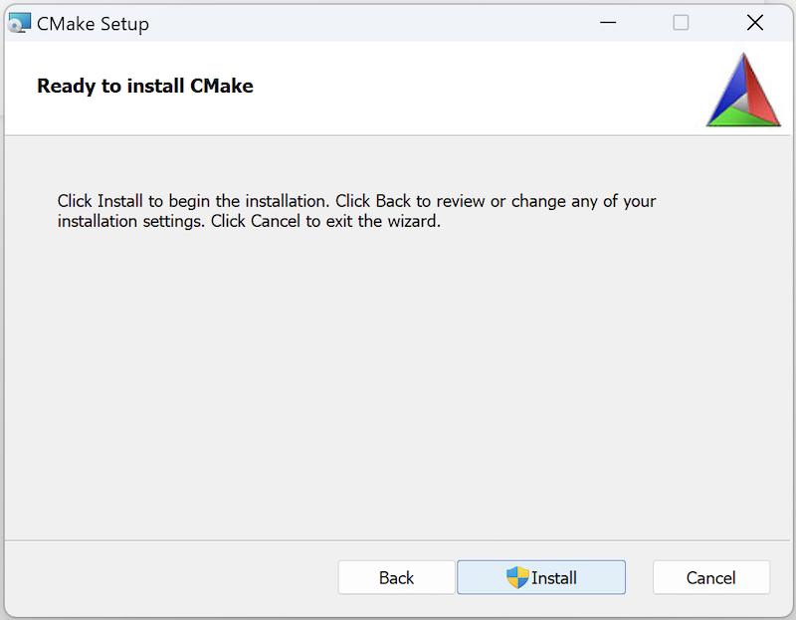796x620 pixels.
Task: Click the second line of instruction text
Action: [x=249, y=222]
